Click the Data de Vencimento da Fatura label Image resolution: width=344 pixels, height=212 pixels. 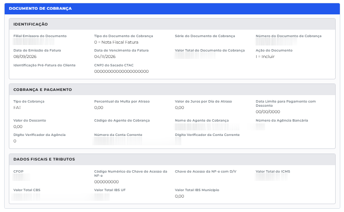pos(121,51)
